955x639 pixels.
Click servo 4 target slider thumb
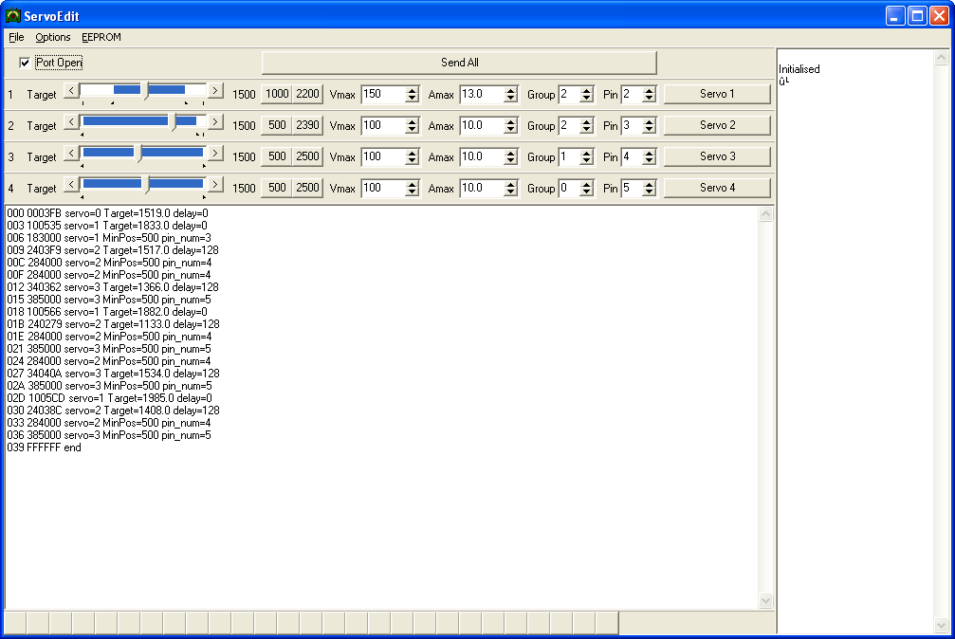146,185
